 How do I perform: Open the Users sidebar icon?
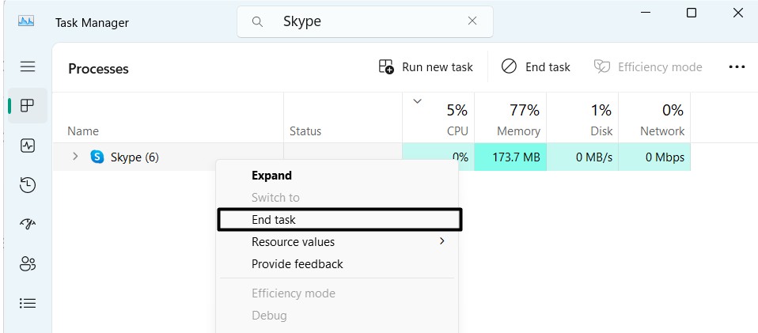coord(28,264)
